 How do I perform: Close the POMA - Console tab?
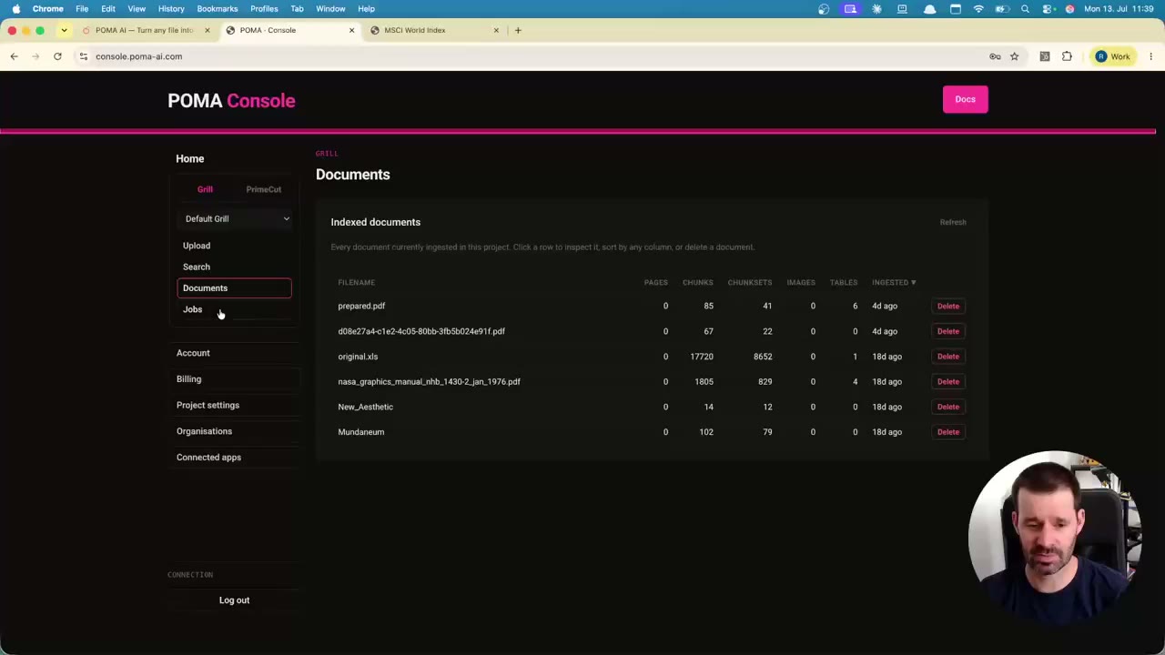(x=351, y=30)
